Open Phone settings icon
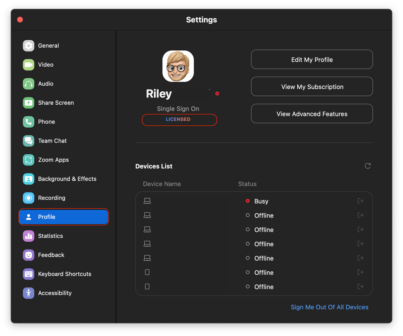 click(x=29, y=122)
